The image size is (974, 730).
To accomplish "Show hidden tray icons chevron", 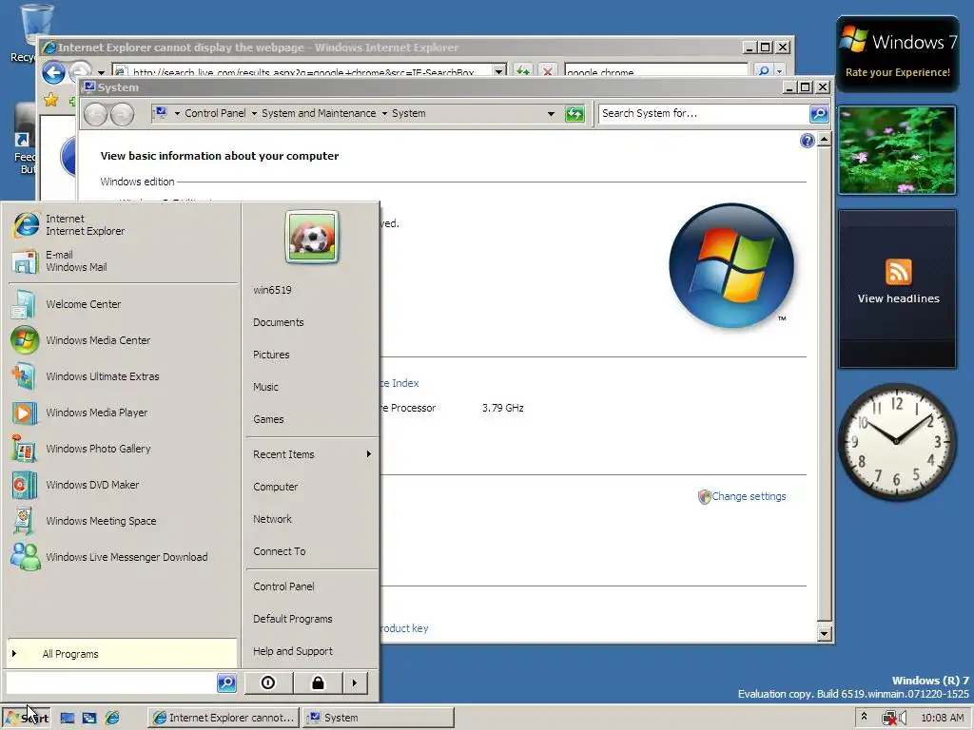I will coord(864,717).
